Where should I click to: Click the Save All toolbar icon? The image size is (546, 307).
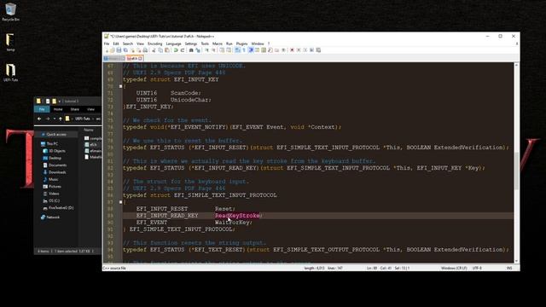pyautogui.click(x=125, y=50)
